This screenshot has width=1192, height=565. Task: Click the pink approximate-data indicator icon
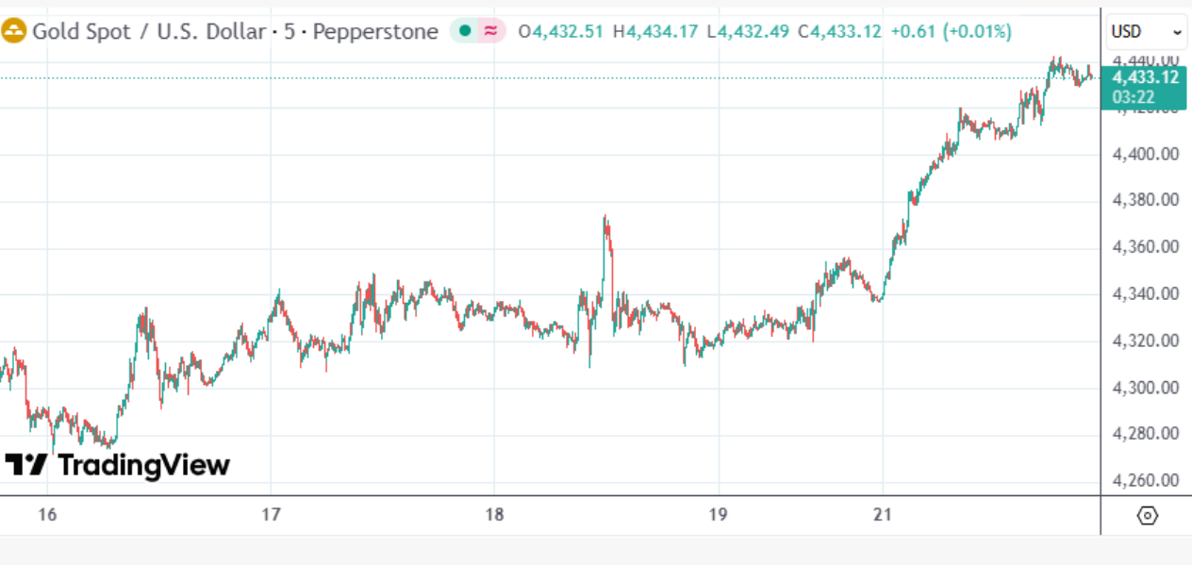pos(490,31)
